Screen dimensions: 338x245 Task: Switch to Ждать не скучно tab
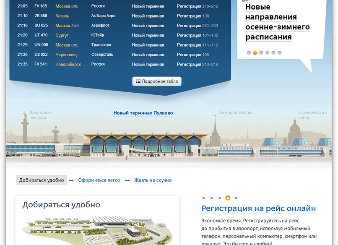point(153,180)
